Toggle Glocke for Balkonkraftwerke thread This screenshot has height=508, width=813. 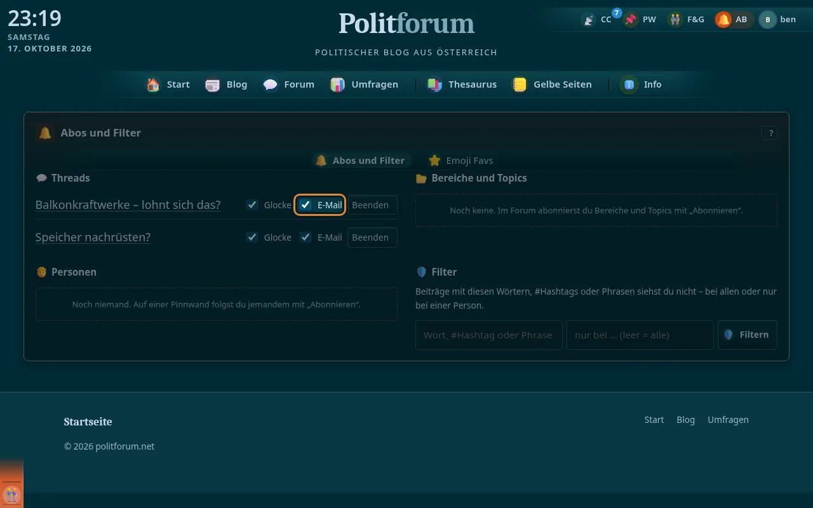pyautogui.click(x=252, y=205)
